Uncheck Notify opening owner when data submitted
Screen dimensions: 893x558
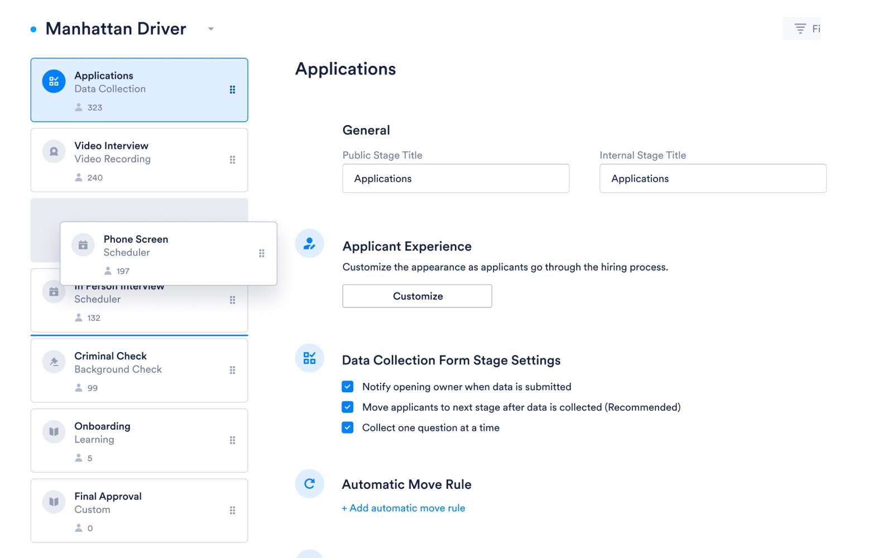(348, 387)
